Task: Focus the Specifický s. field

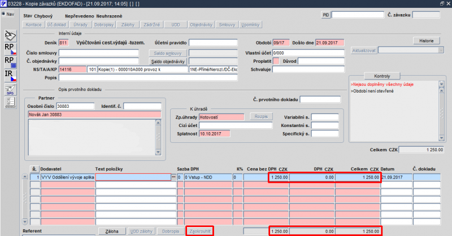Action: 325,134
